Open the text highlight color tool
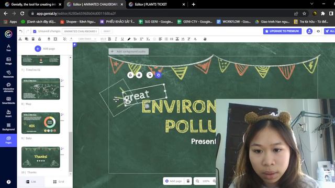The height and width of the screenshot is (188, 335). click(129, 39)
